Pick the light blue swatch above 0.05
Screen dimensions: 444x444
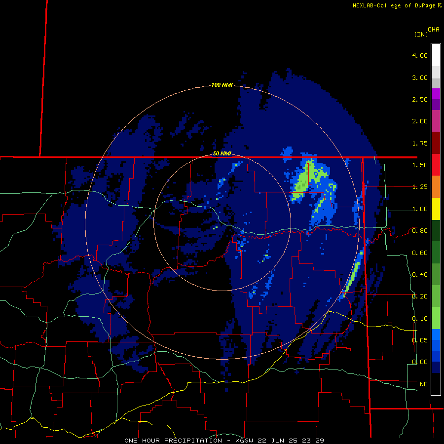(436, 334)
